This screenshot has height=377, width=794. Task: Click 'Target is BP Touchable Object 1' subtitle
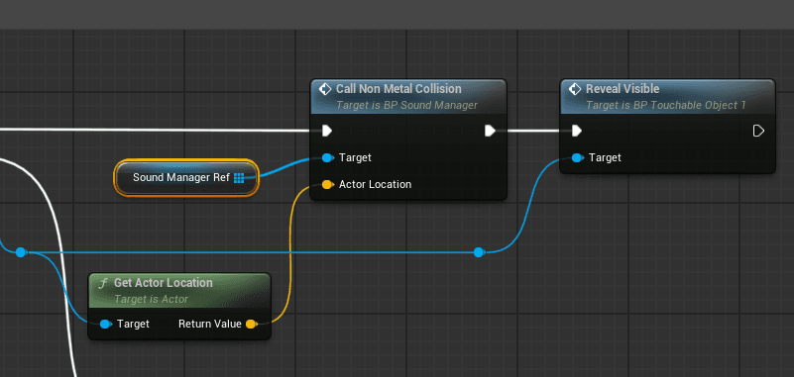(665, 105)
